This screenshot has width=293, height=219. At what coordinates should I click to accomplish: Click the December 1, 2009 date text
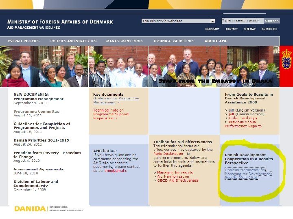(x=30, y=189)
